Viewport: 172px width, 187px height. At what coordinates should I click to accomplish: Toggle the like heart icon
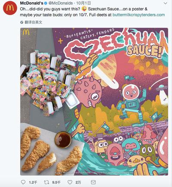(70, 182)
